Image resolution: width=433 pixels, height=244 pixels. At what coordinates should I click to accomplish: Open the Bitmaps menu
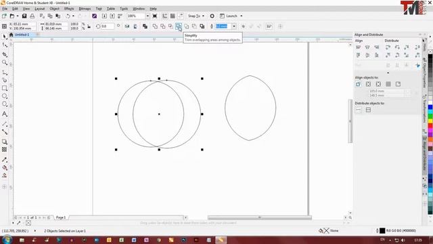85,9
